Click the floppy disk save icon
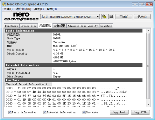The image size is (155, 120). point(111,17)
